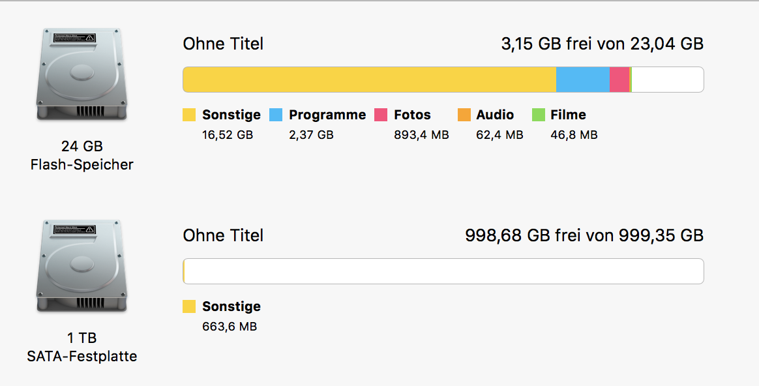Click the yellow Sonstige swatch under the flash drive

(x=189, y=115)
